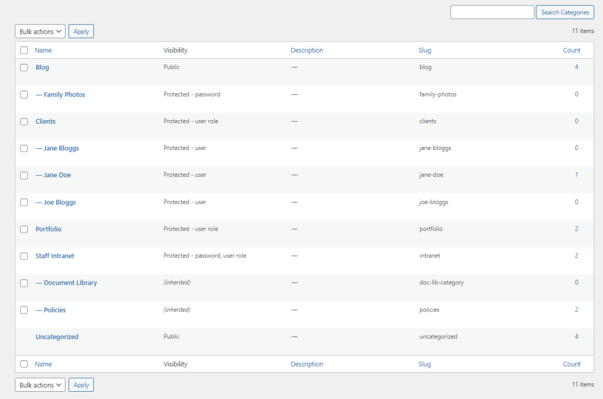The height and width of the screenshot is (399, 603).
Task: Focus the category search input field
Action: tap(492, 12)
